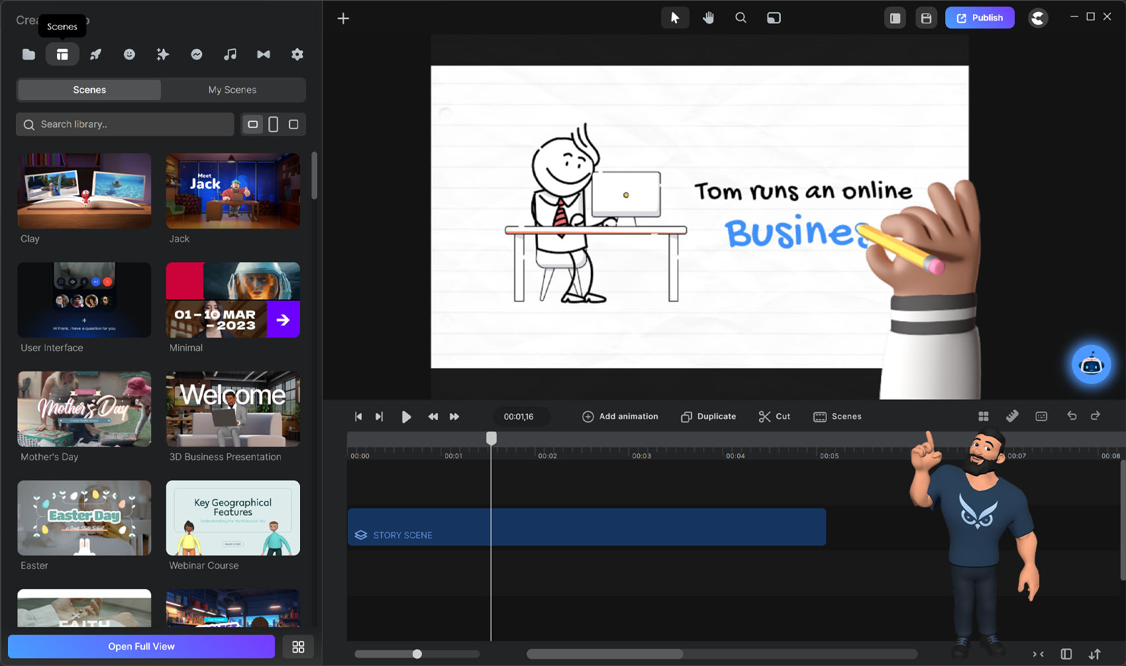This screenshot has height=666, width=1126.
Task: Expand the scenes grid view button
Action: [298, 647]
